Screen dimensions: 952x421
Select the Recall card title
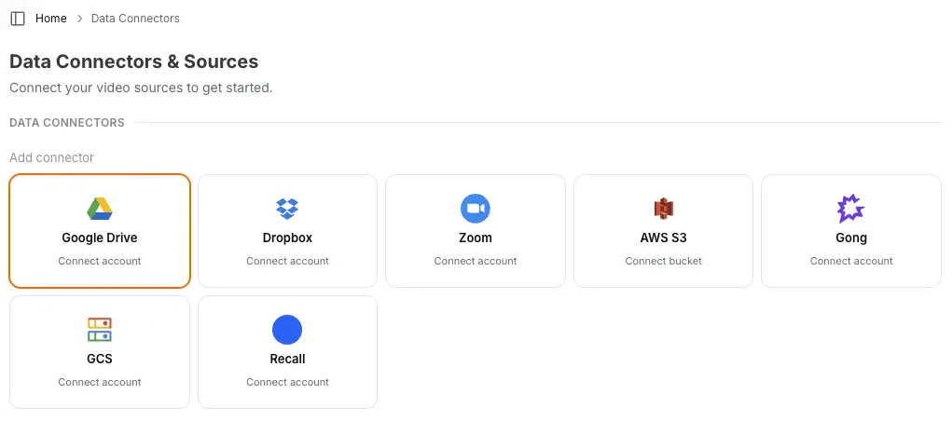pos(287,359)
